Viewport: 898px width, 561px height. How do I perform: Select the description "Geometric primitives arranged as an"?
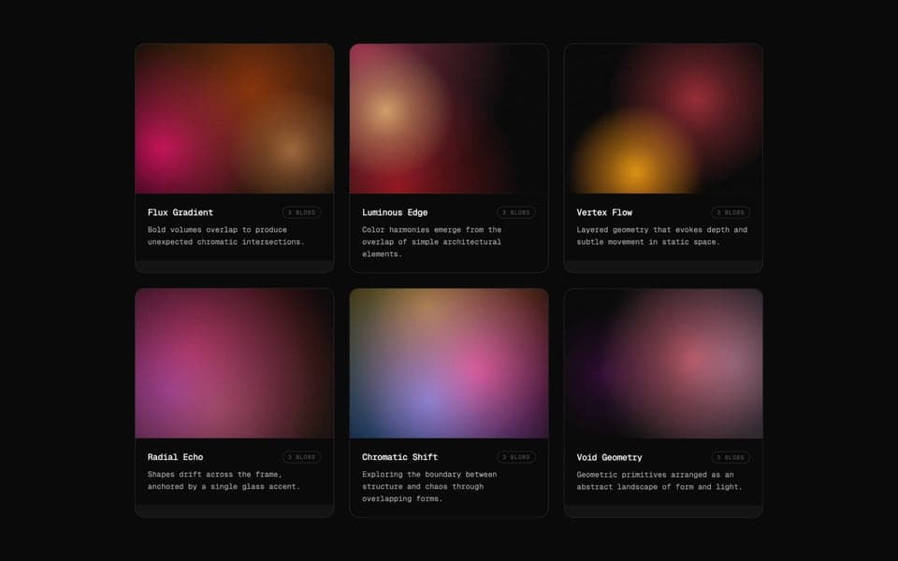tap(655, 475)
